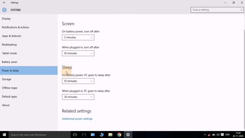Expand the on-battery PC sleep after dropdown
The image size is (245, 138).
78,81
